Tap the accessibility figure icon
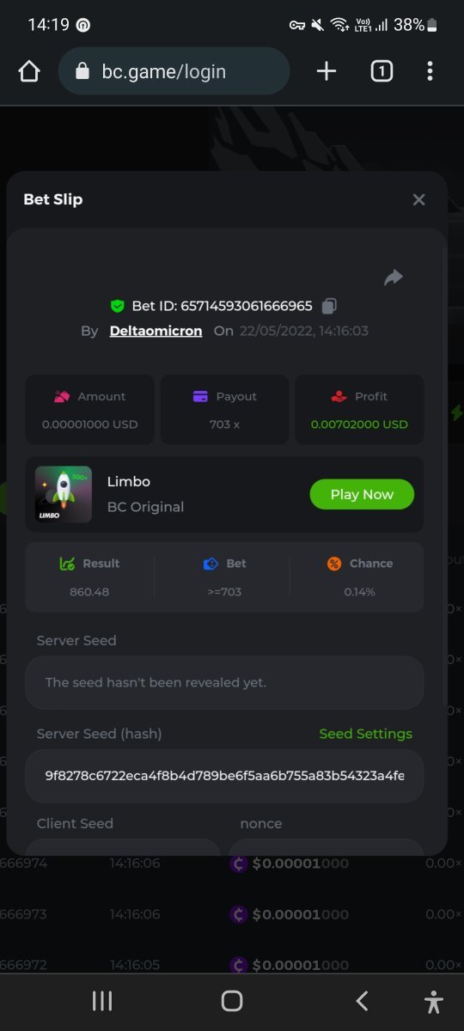 pos(434,1001)
